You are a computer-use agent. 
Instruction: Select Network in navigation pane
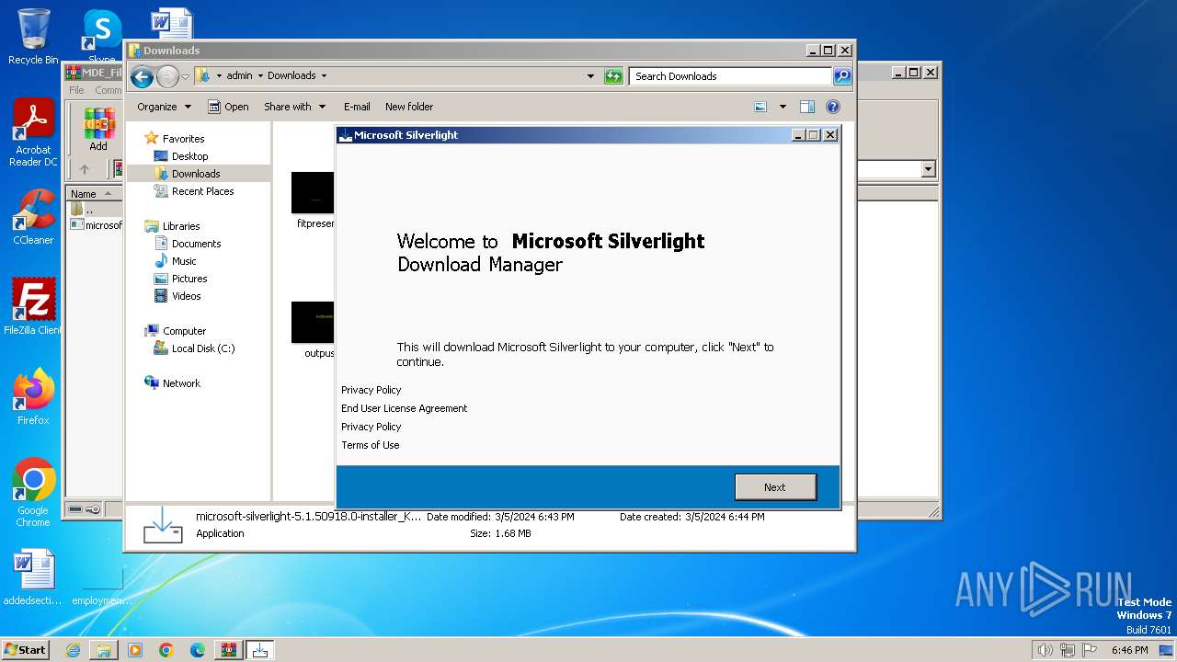pos(181,383)
